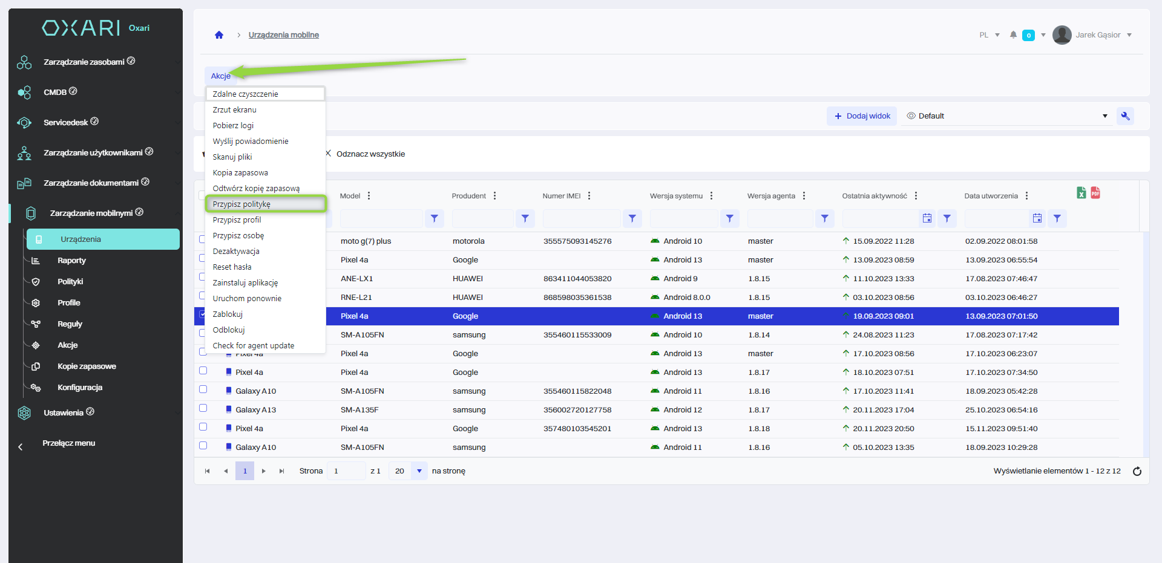1162x563 pixels.
Task: Tick checkbox for Galaxy A13 row
Action: pyautogui.click(x=203, y=408)
